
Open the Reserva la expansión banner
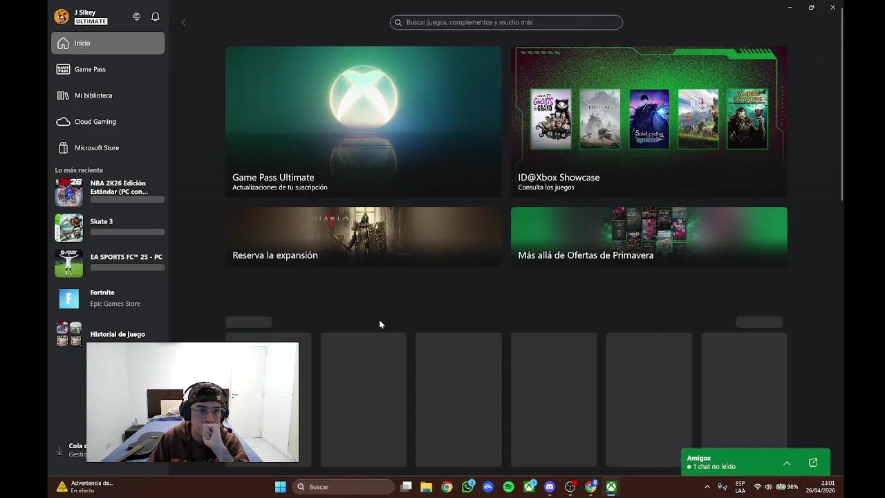click(363, 237)
